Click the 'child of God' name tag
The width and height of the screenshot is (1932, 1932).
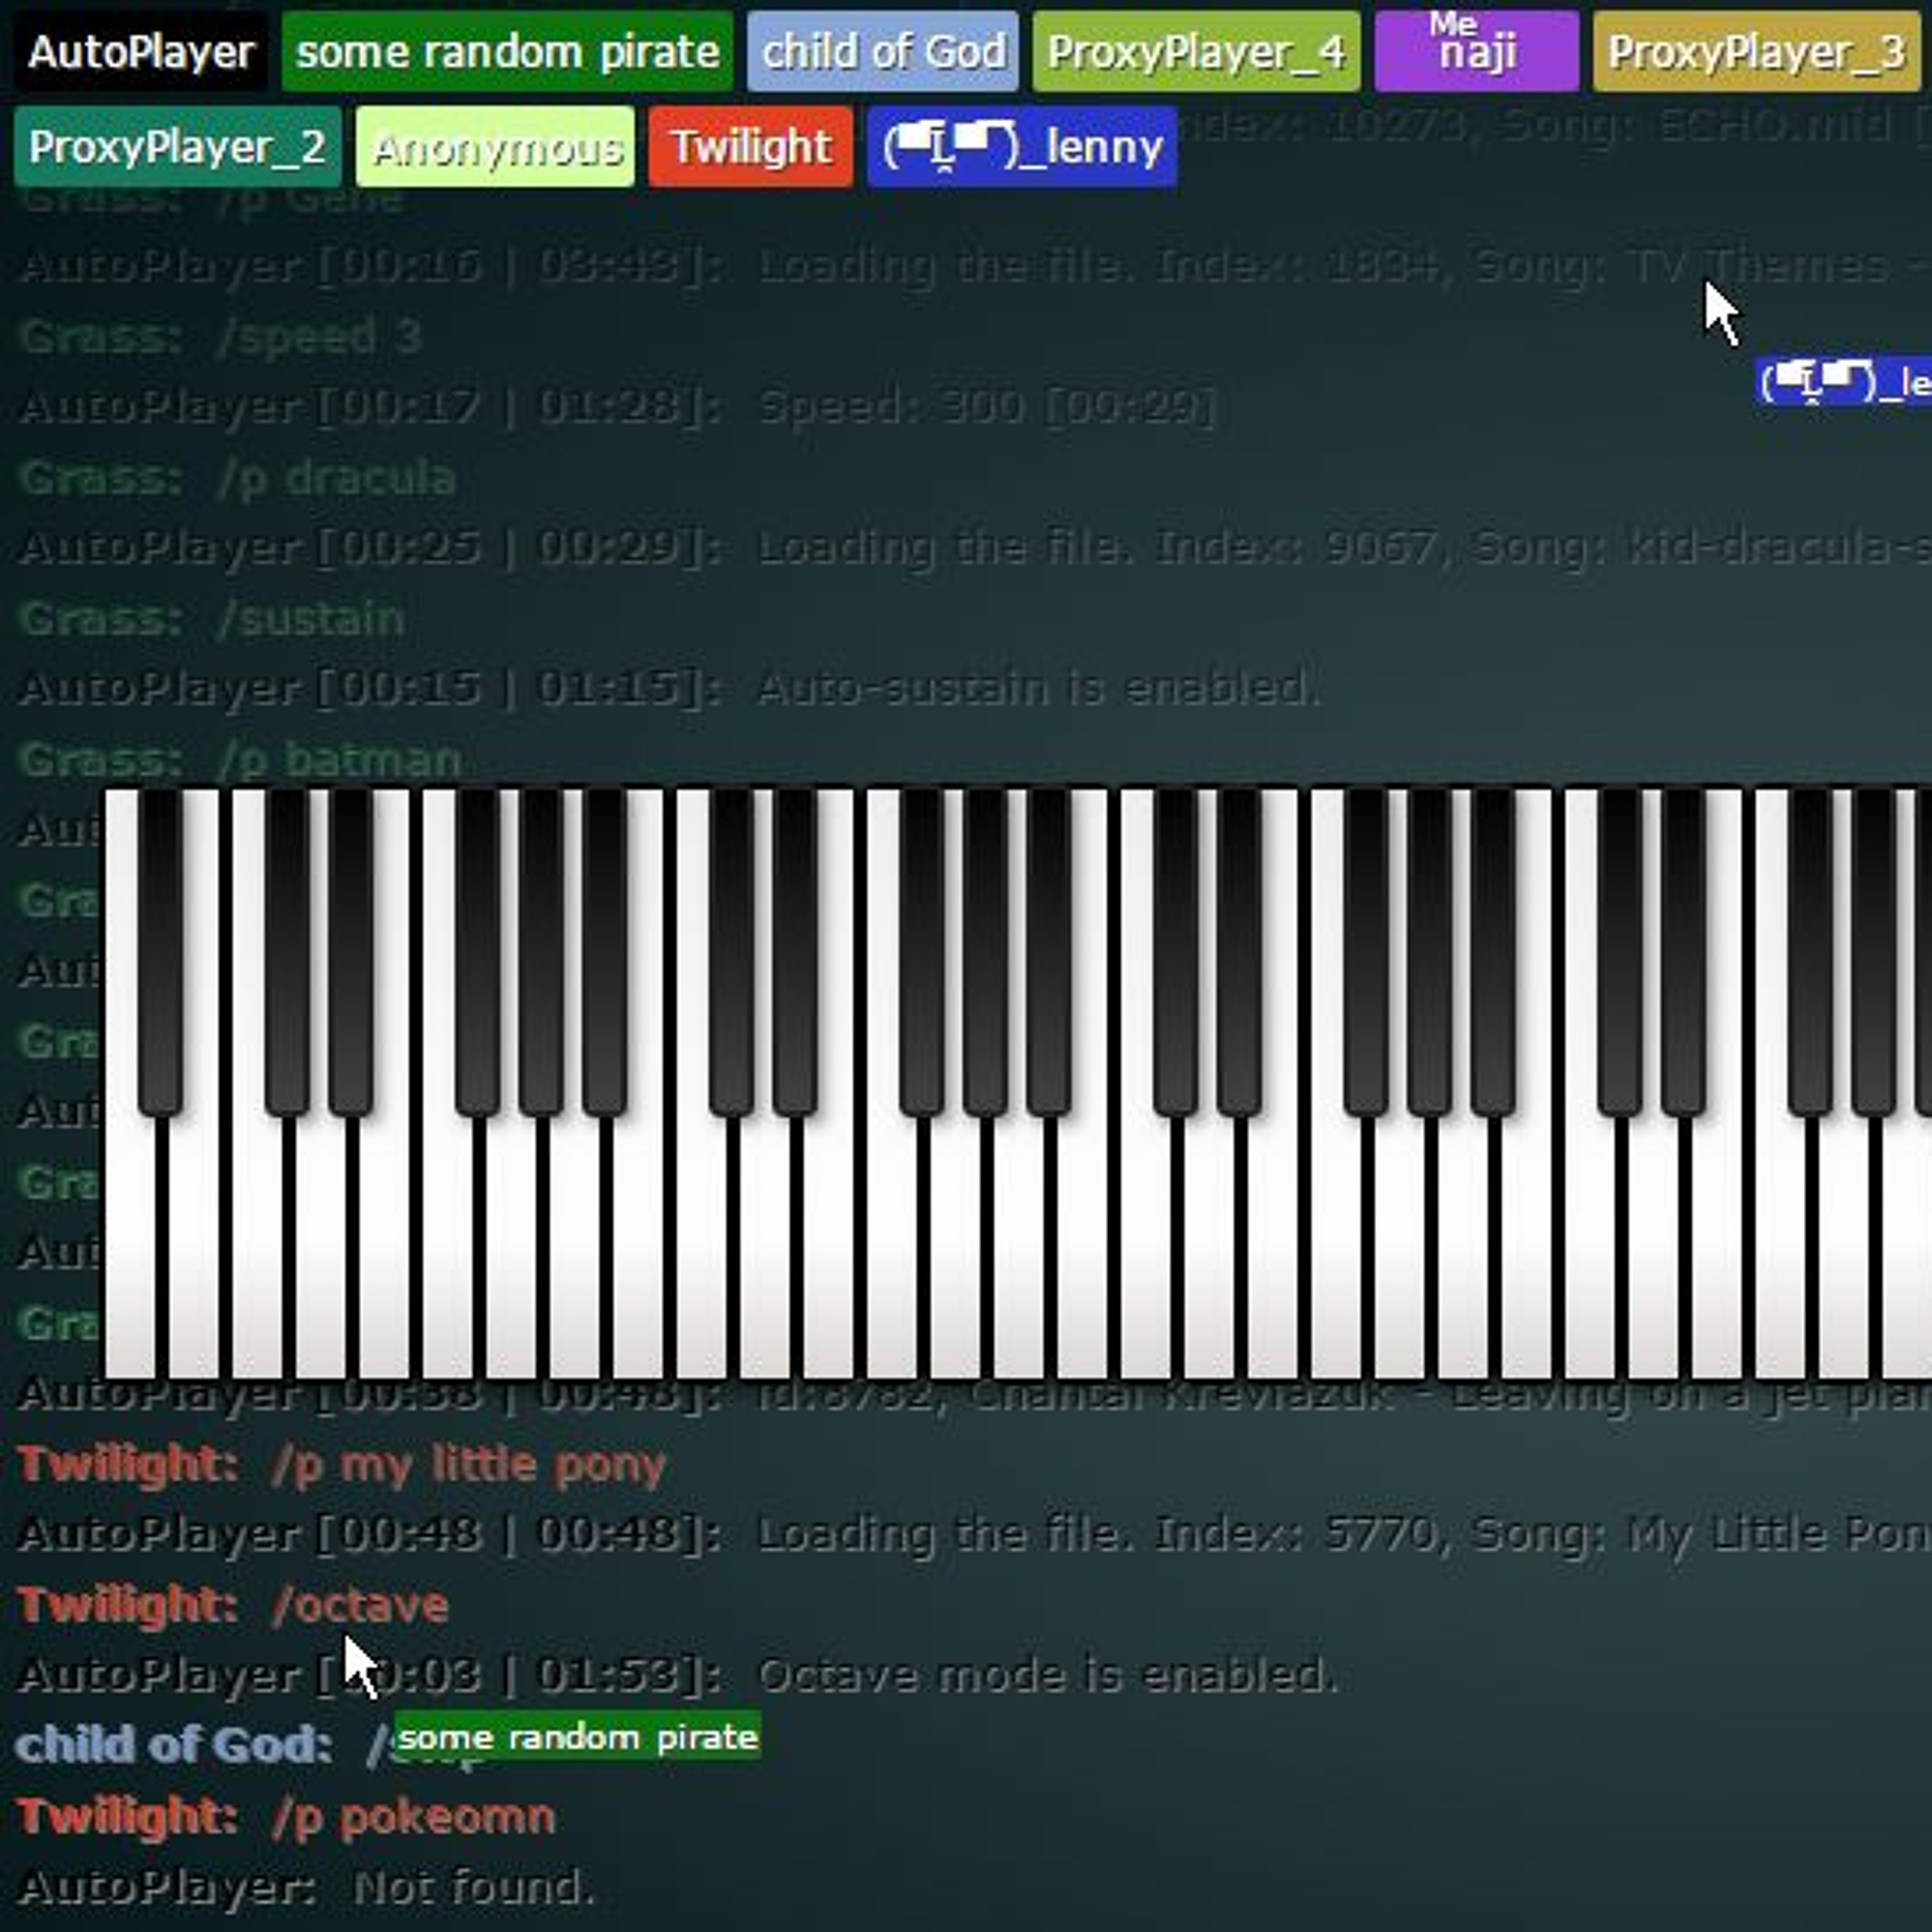pos(882,52)
